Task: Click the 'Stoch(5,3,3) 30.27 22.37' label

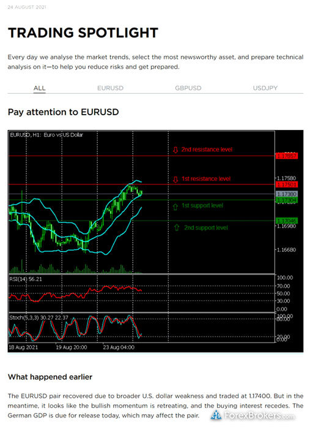Action: click(x=39, y=317)
